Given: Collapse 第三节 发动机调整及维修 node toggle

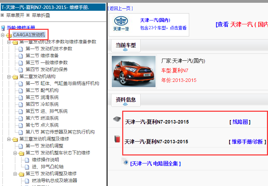Looking at the screenshot, I should [x=15, y=174].
